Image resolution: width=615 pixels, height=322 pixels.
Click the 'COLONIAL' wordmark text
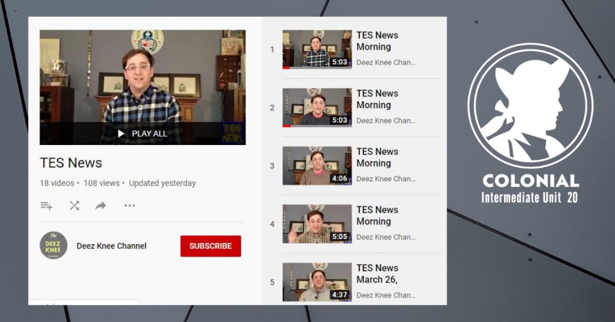(530, 181)
